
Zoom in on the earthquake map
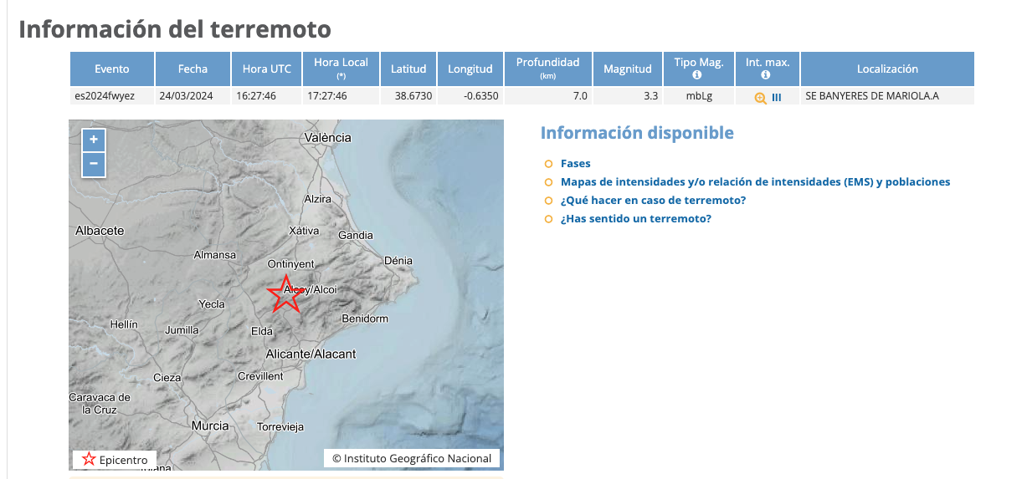pyautogui.click(x=94, y=140)
